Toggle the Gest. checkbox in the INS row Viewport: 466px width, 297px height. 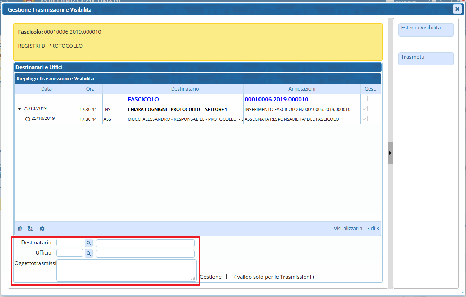365,109
